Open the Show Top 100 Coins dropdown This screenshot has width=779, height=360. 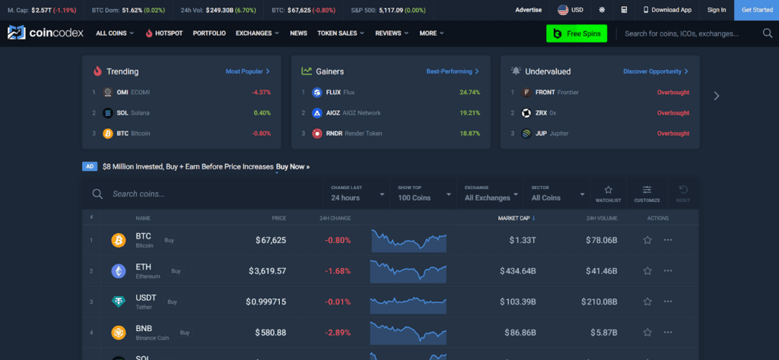[424, 194]
